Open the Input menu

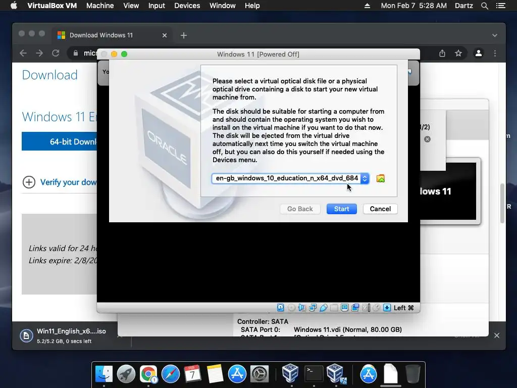pos(157,6)
